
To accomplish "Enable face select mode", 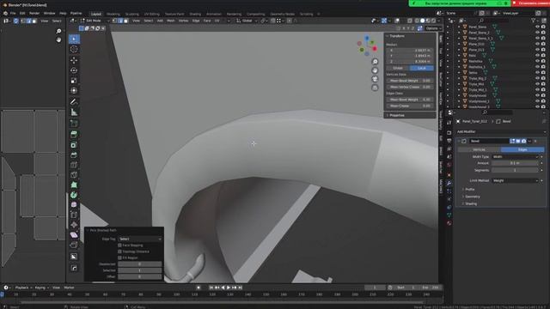I will pyautogui.click(x=126, y=21).
